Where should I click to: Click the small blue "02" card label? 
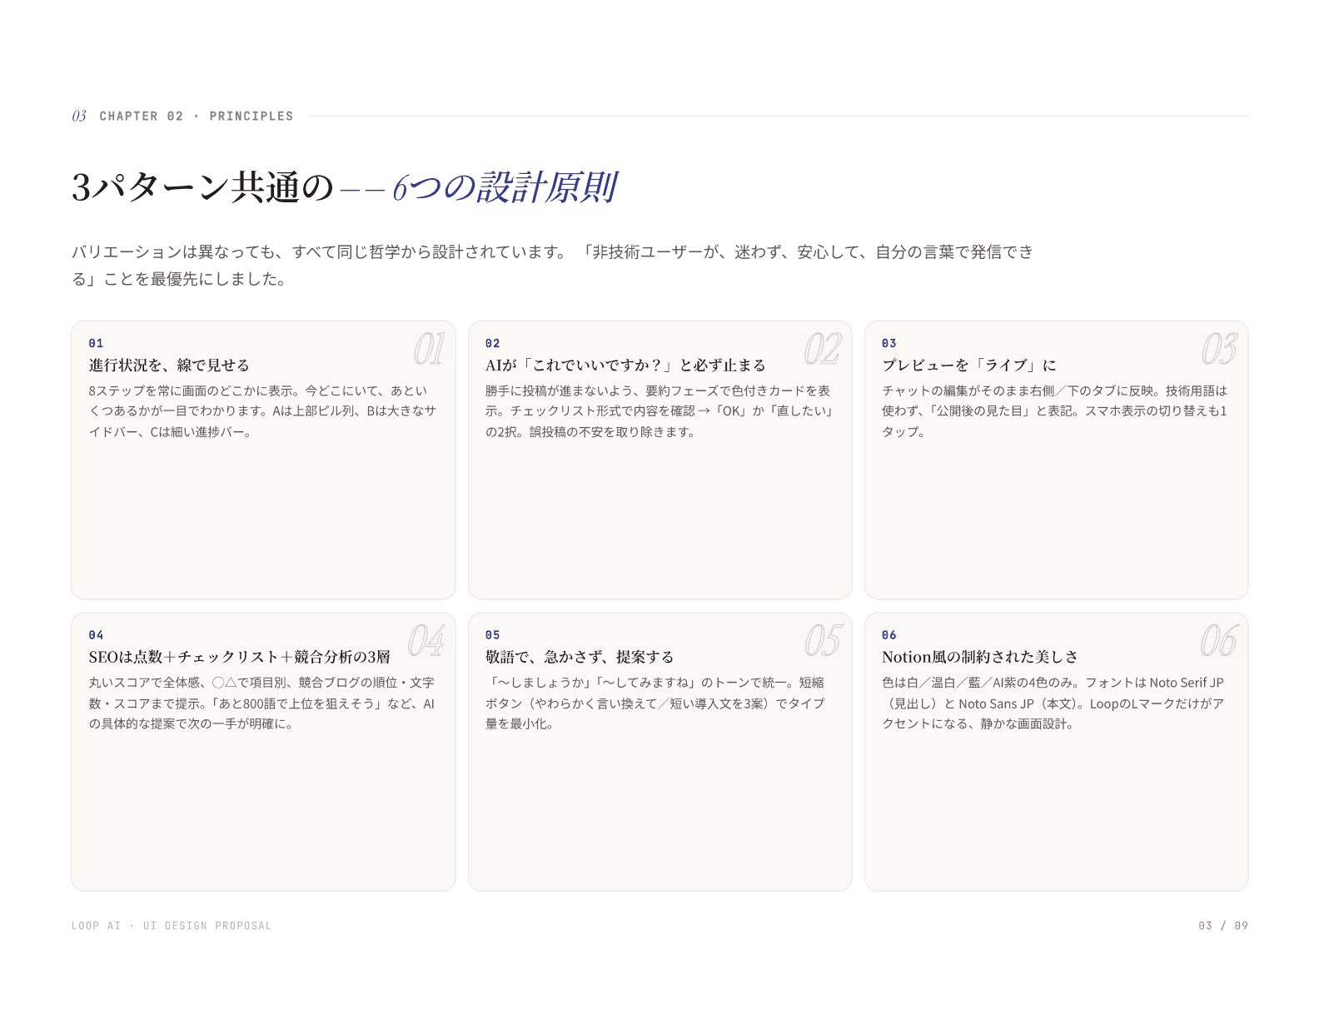tap(493, 343)
